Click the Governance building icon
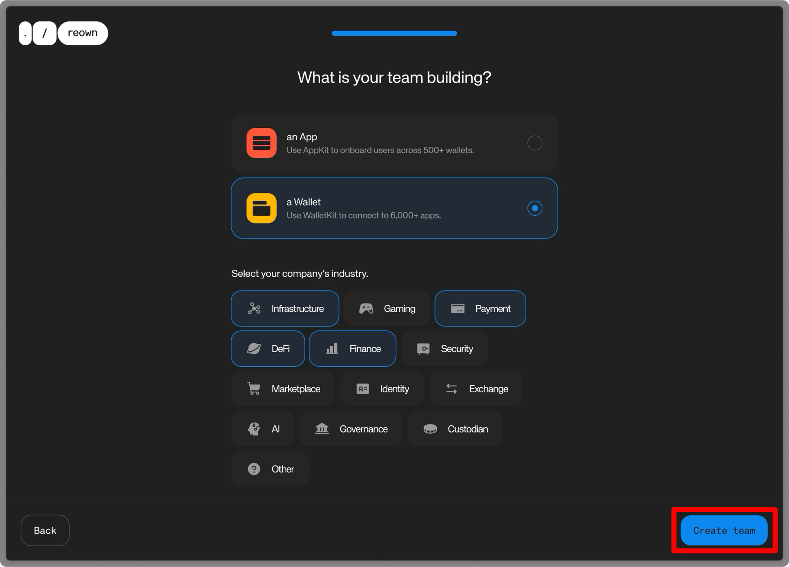This screenshot has height=567, width=789. point(322,429)
